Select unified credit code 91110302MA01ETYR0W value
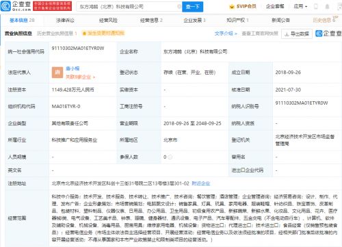342x247 pixels. click(x=78, y=48)
